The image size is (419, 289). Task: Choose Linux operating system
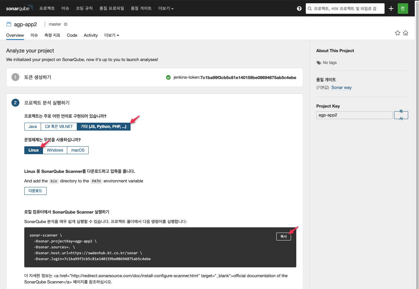pyautogui.click(x=33, y=150)
